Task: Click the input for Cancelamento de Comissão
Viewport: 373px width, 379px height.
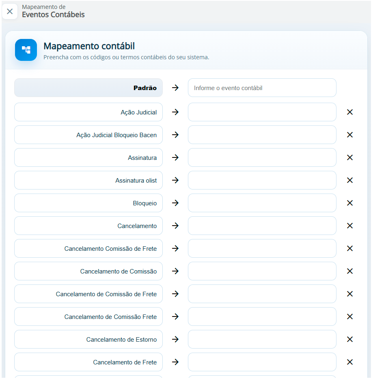Action: coord(262,271)
